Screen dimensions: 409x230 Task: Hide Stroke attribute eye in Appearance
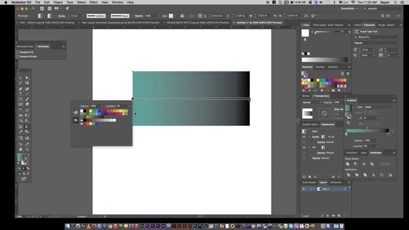(304, 137)
